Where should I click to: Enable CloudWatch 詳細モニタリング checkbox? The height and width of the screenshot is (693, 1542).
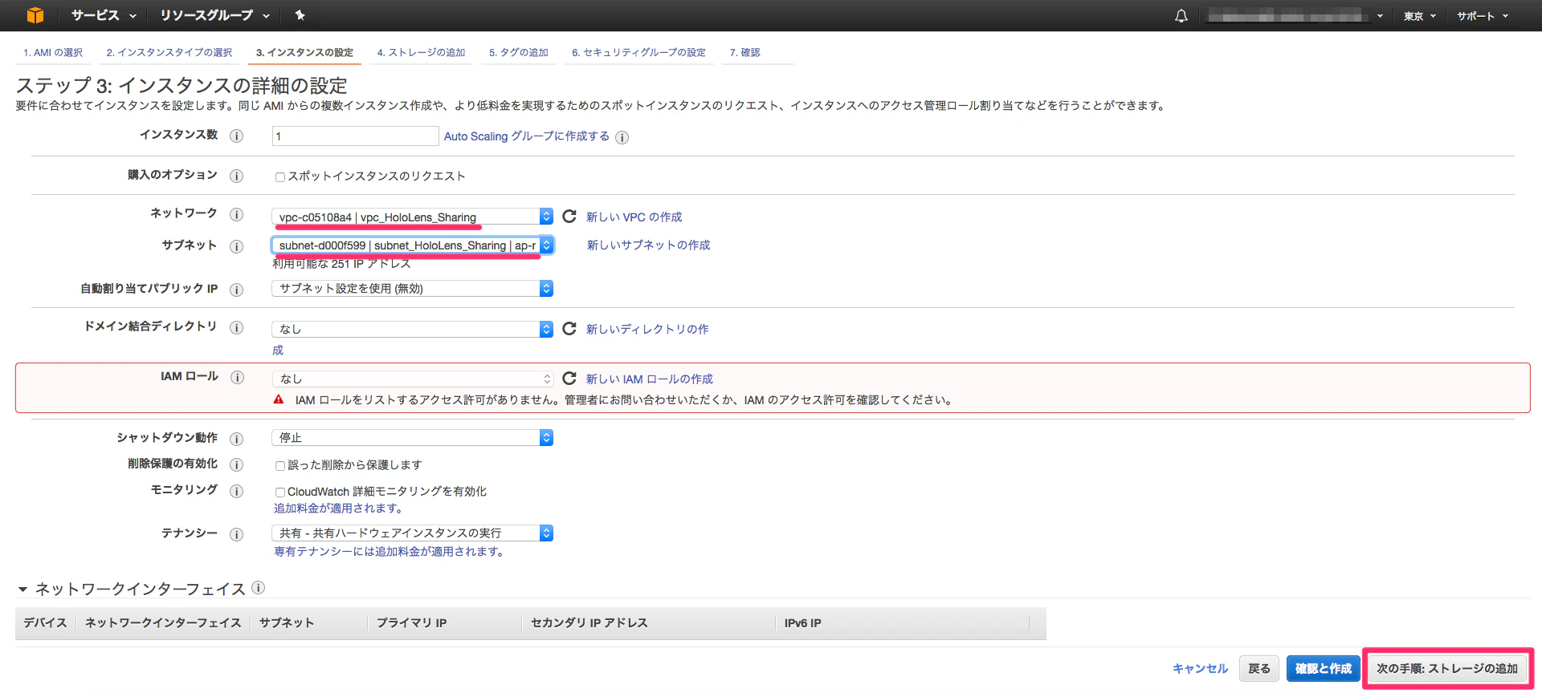(x=280, y=492)
